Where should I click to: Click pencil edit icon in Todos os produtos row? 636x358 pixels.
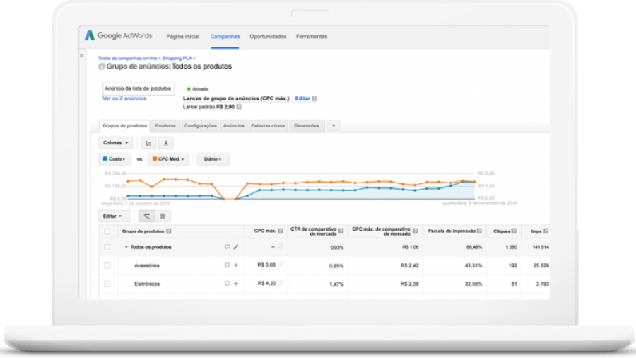tap(236, 247)
